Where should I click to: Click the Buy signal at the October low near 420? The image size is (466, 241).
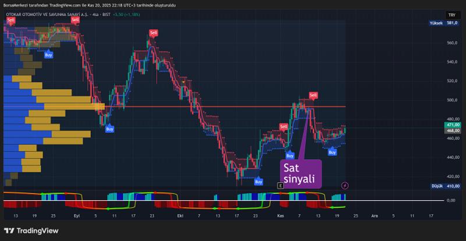click(259, 182)
